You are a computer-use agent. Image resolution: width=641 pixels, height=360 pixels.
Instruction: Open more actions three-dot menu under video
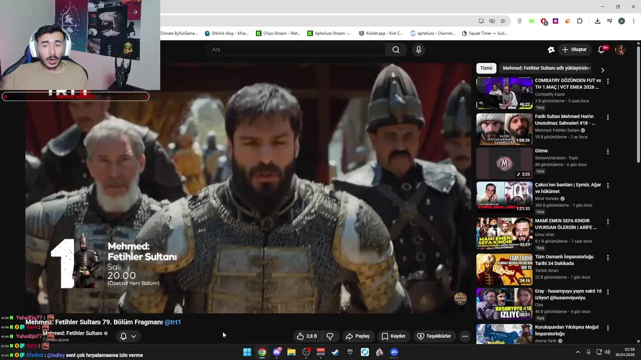coord(465,336)
